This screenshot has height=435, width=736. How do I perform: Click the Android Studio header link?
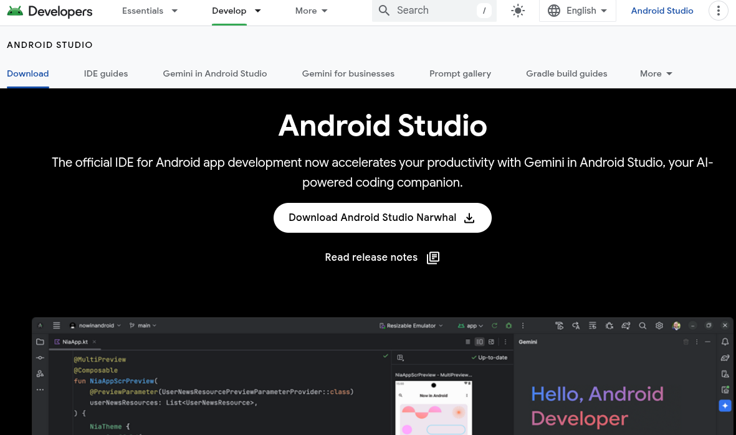[662, 11]
